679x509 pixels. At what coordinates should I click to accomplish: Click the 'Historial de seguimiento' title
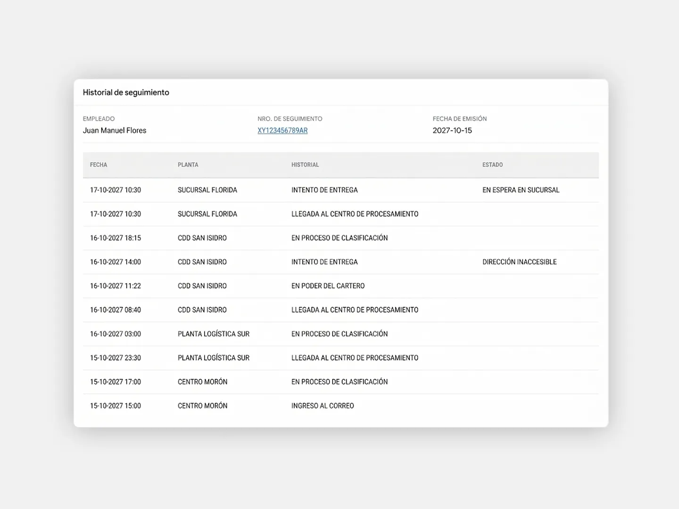126,92
